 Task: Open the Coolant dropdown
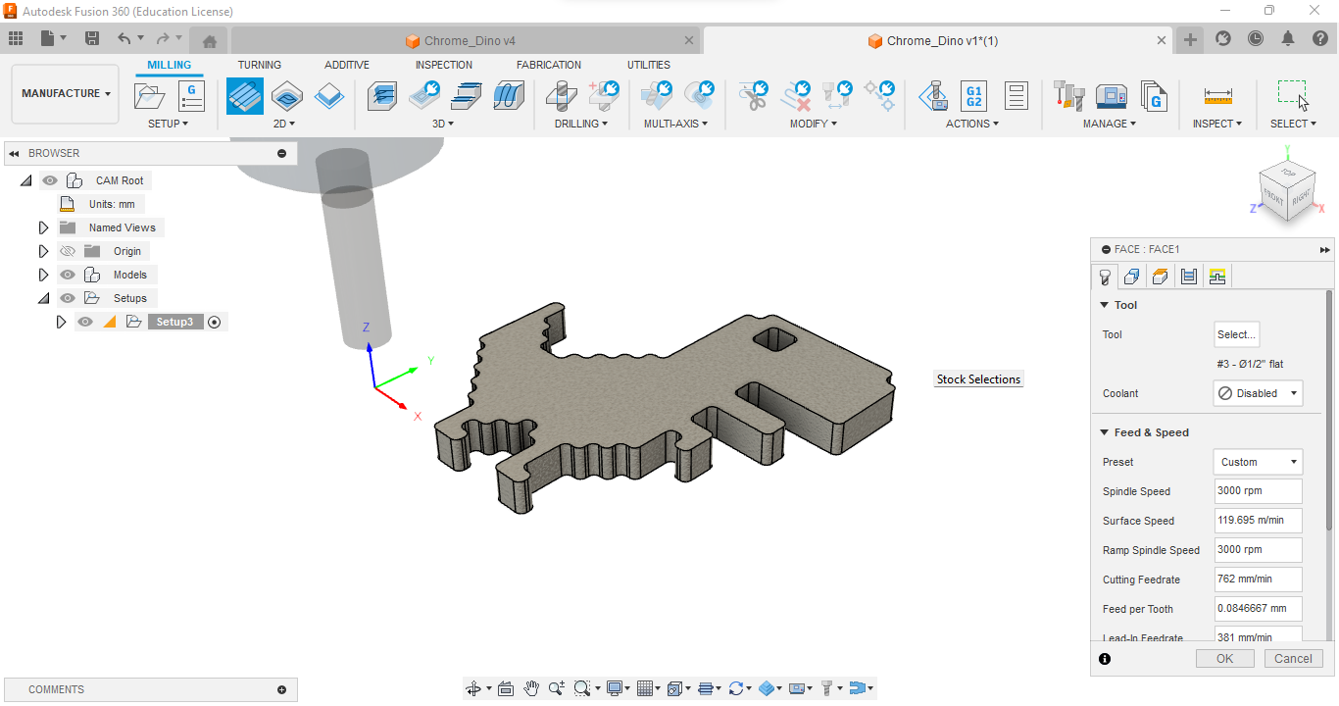point(1259,393)
